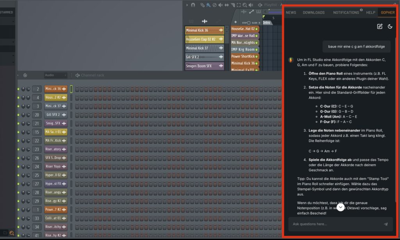400x240 pixels.
Task: Mute the Riser Yoyo channel via its green LED
Action: coord(18,167)
